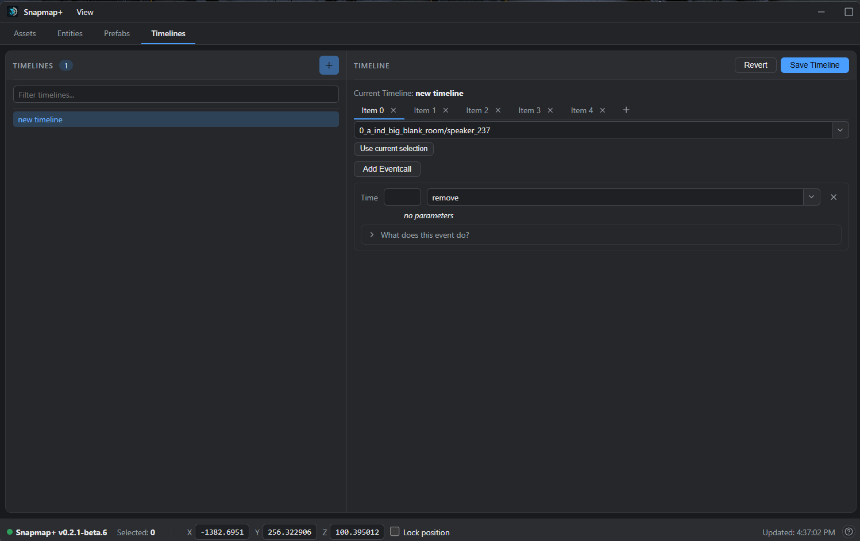Click the Y coordinate field
This screenshot has width=860, height=541.
pos(290,532)
